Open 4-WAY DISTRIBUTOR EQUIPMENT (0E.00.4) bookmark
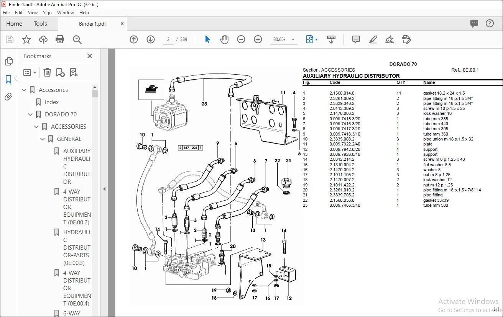The width and height of the screenshot is (503, 317). click(x=77, y=288)
